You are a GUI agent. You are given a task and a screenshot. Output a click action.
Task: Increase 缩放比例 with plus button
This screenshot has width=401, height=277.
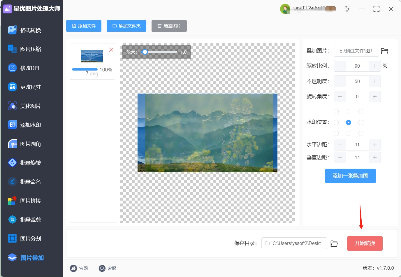coord(375,66)
